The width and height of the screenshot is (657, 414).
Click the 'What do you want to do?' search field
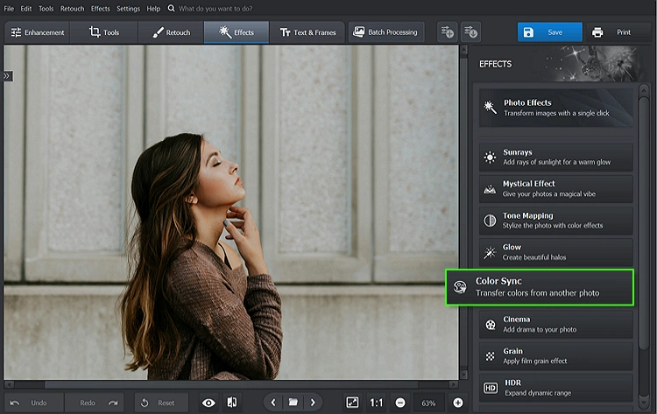coord(215,9)
